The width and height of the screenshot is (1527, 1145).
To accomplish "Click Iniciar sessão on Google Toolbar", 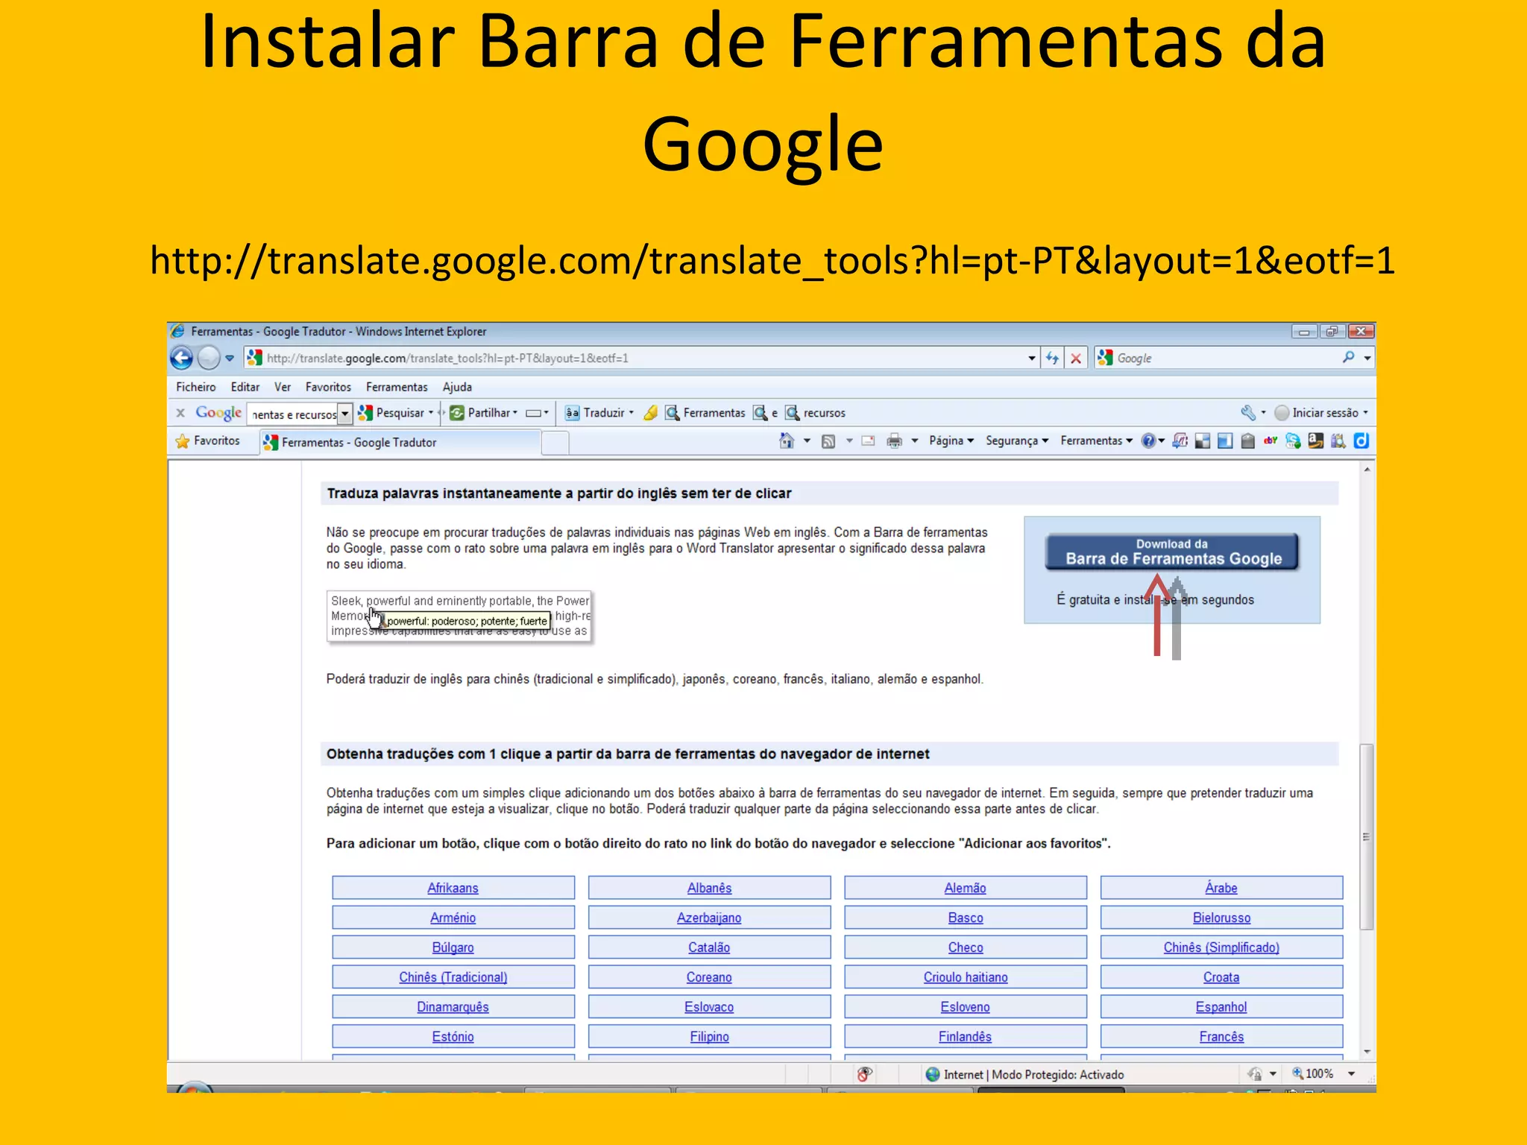I will click(1322, 412).
